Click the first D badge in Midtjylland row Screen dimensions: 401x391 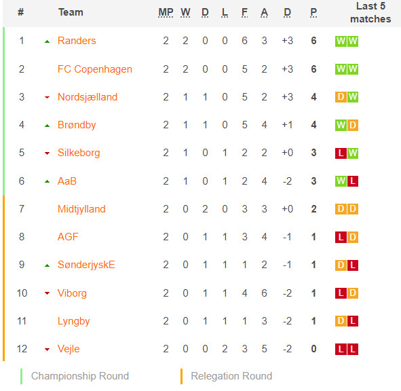(341, 209)
